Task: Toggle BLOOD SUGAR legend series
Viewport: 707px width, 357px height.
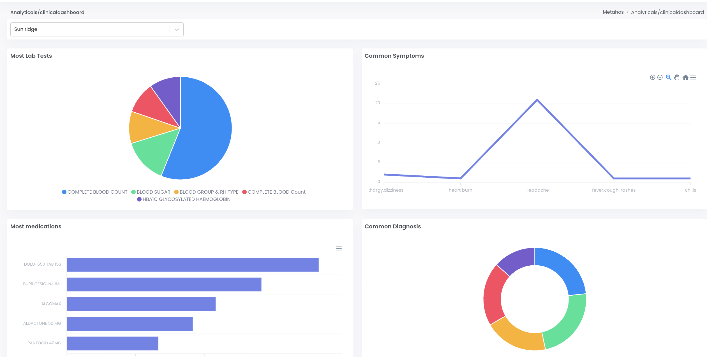Action: tap(151, 192)
